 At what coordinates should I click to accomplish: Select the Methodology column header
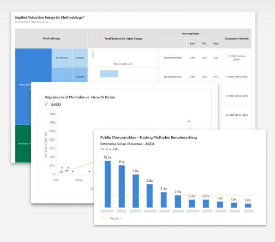pyautogui.click(x=51, y=38)
